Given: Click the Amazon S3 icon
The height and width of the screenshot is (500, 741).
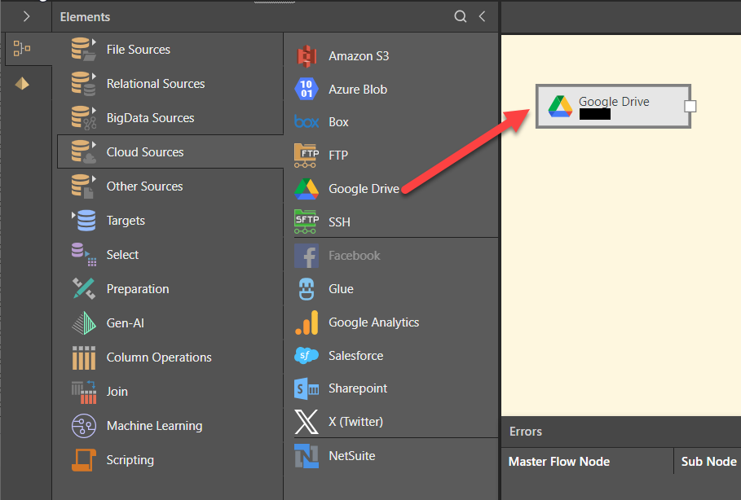Looking at the screenshot, I should click(307, 56).
